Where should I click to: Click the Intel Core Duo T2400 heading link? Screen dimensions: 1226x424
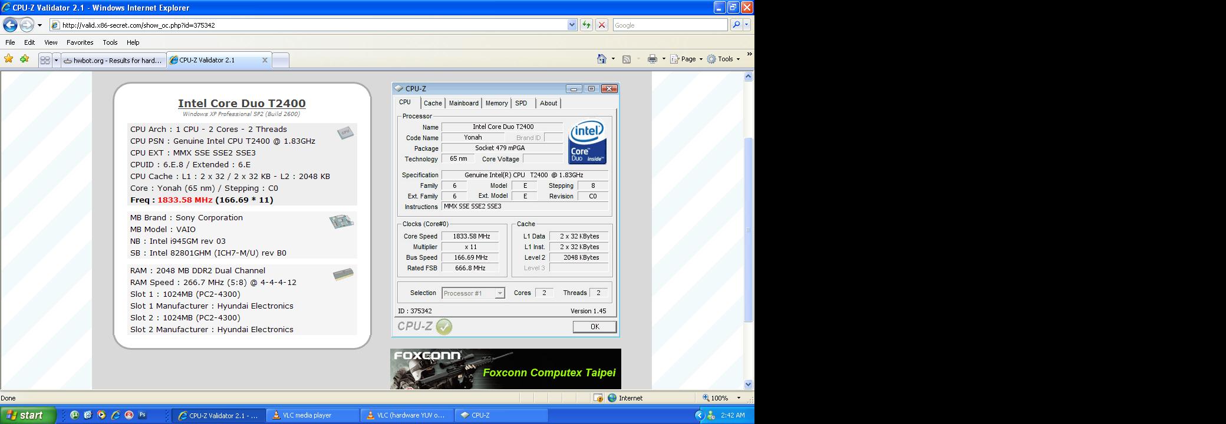tap(242, 103)
